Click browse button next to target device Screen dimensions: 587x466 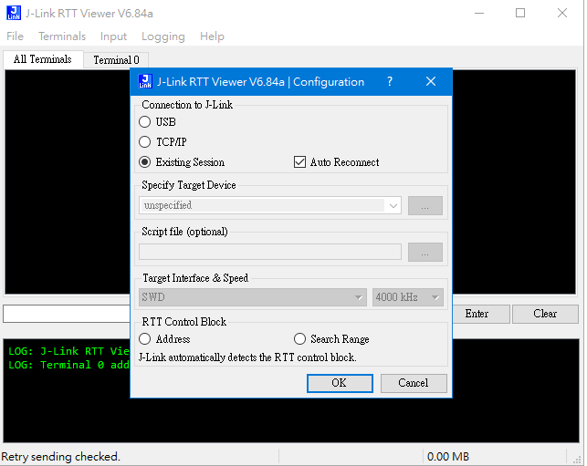coord(425,206)
